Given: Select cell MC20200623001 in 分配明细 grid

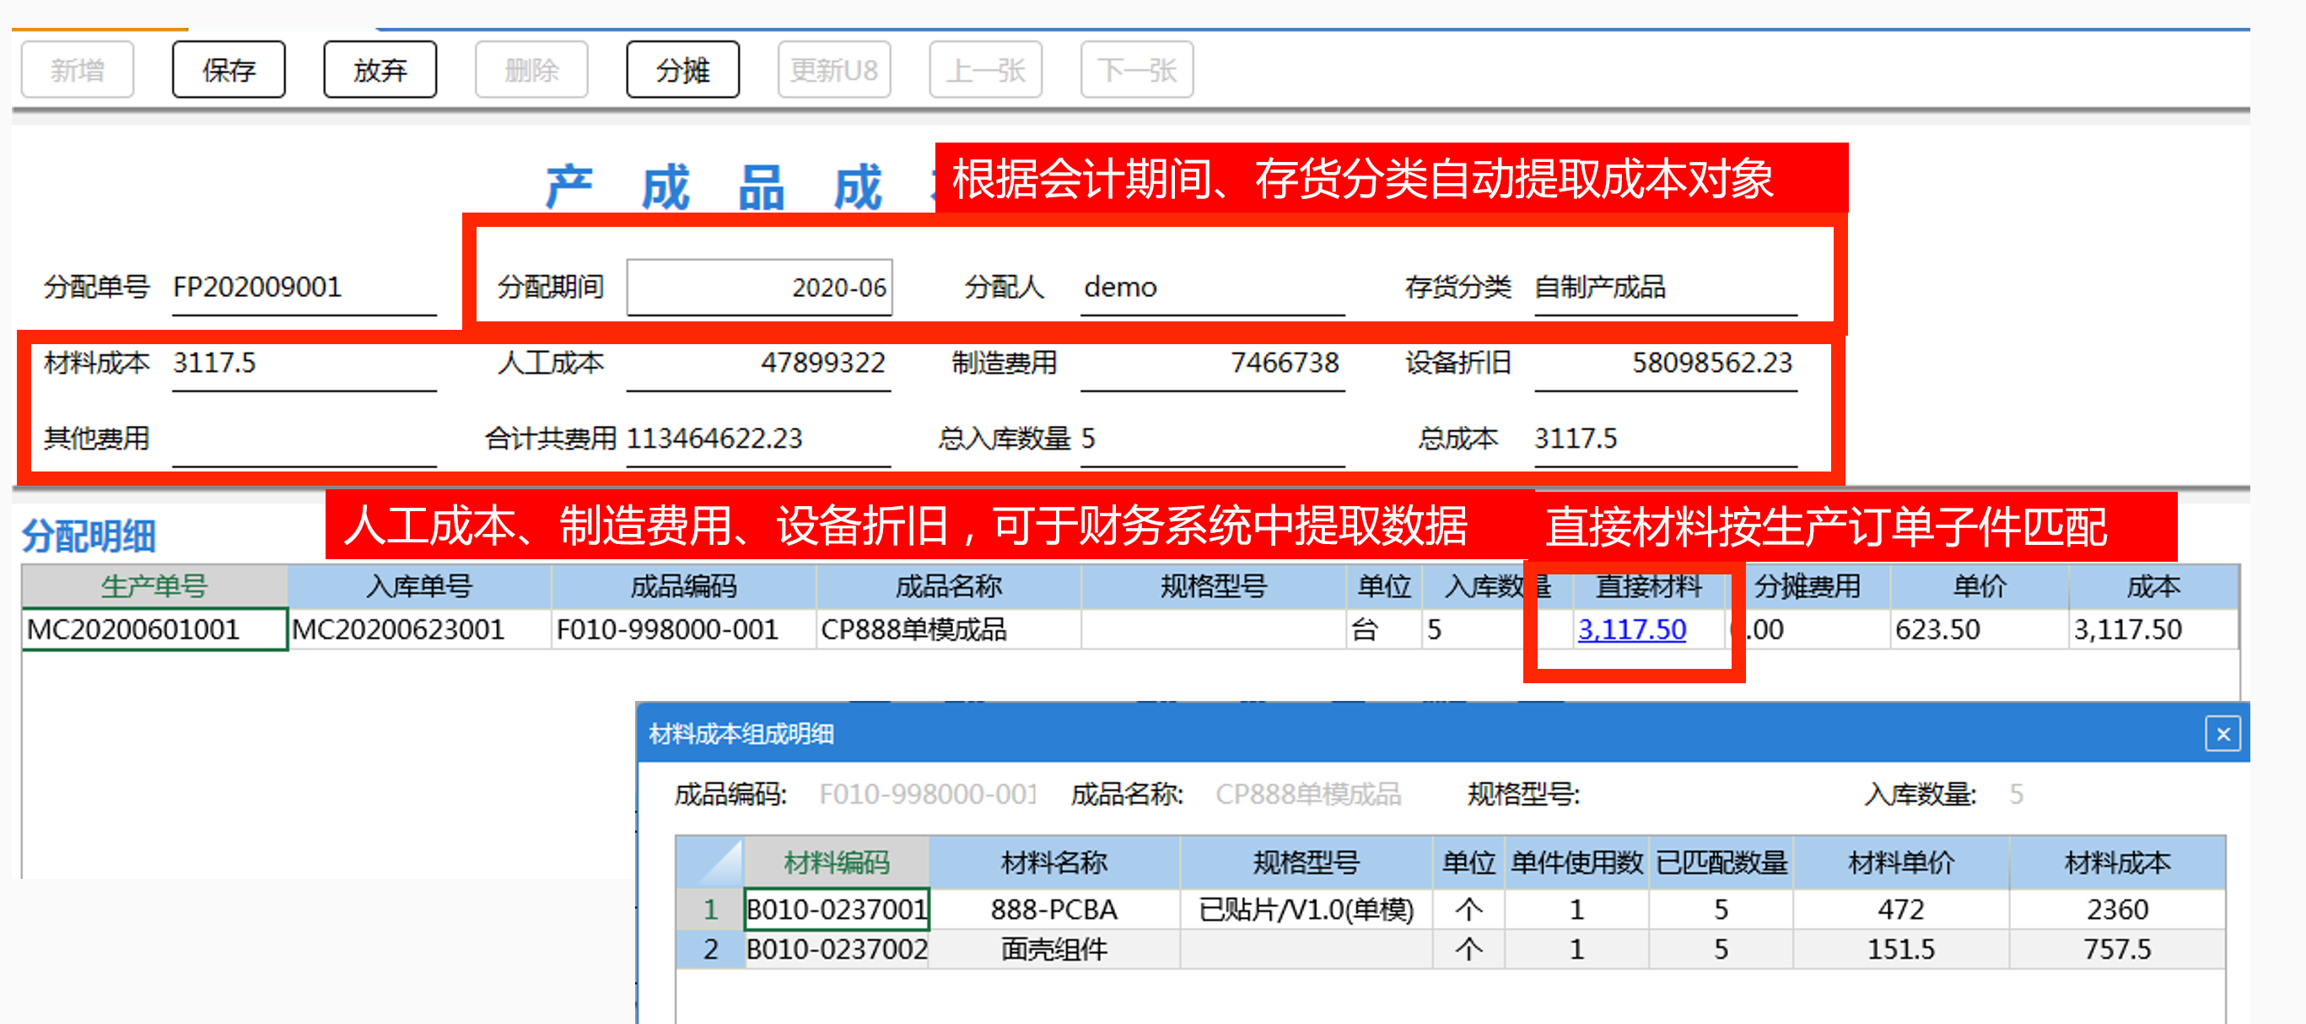Looking at the screenshot, I should [x=419, y=630].
